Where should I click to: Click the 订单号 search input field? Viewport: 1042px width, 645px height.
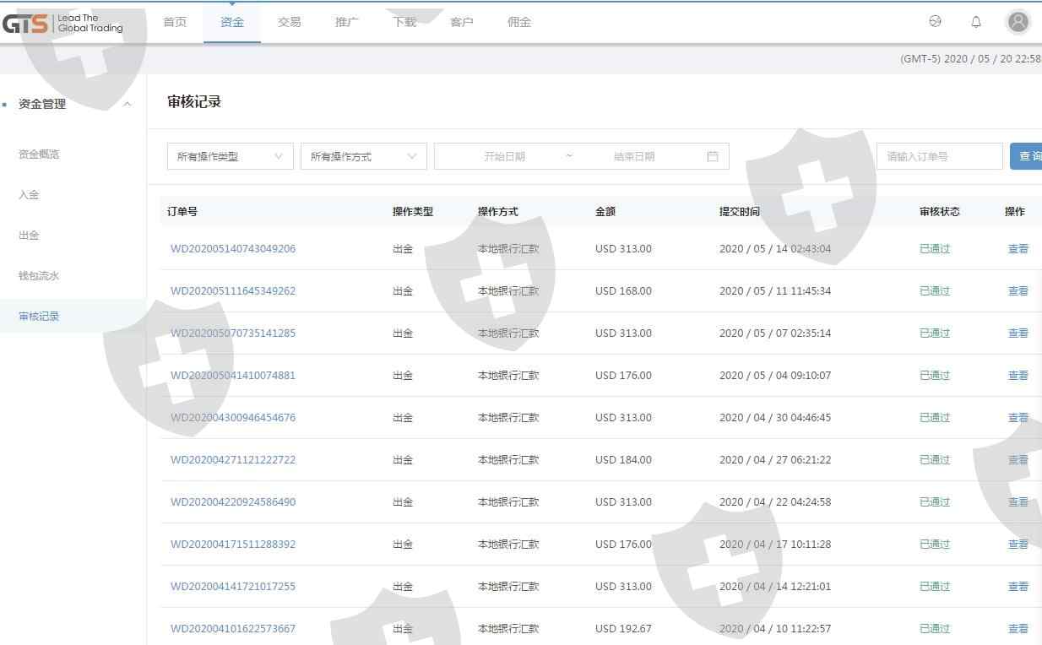tap(938, 156)
